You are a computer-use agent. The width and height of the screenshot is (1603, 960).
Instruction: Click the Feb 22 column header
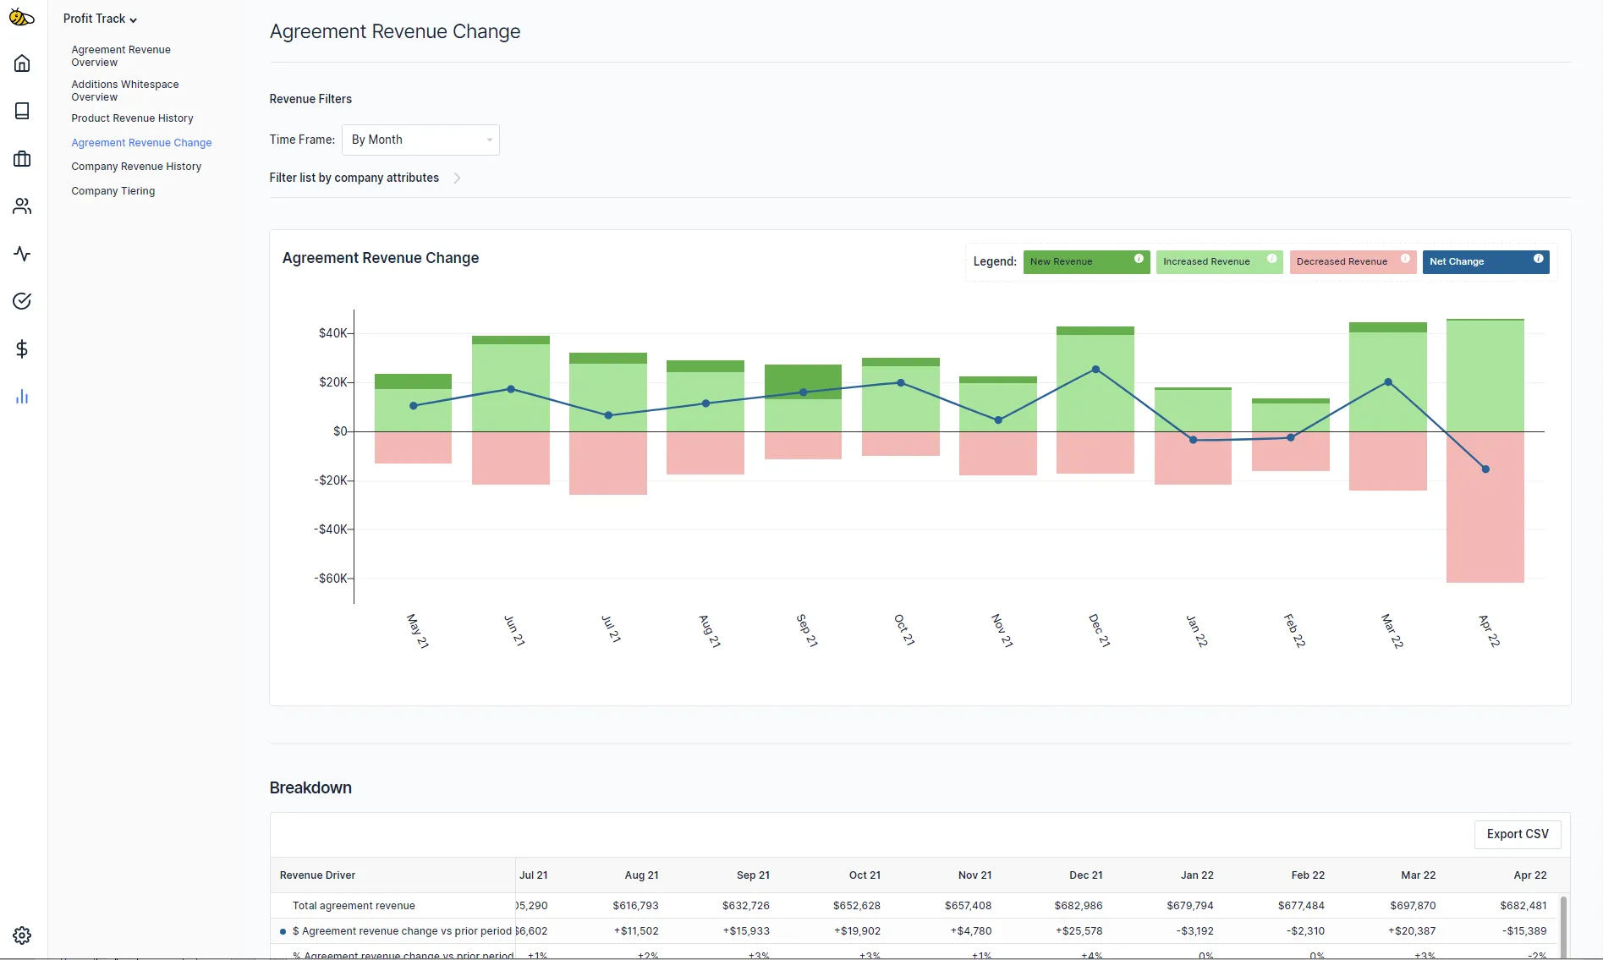click(x=1308, y=875)
